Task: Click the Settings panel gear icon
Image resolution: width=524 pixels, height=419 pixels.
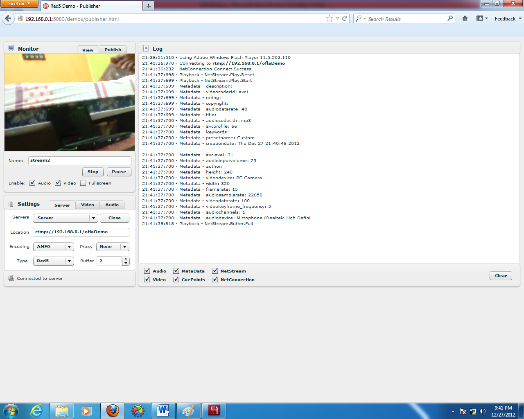Action: [10, 203]
